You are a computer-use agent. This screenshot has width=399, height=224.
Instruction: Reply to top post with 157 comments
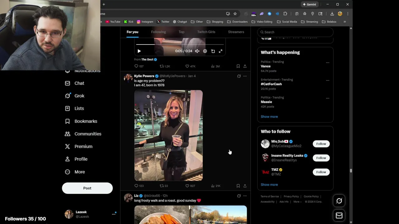[x=139, y=66]
